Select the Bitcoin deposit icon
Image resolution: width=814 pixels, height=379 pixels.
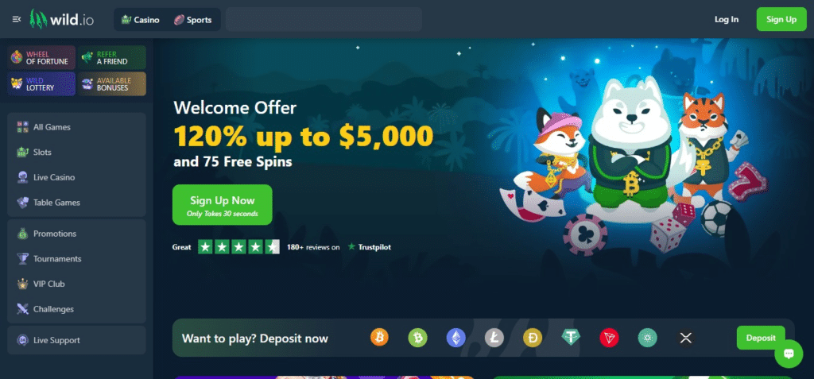(x=379, y=338)
